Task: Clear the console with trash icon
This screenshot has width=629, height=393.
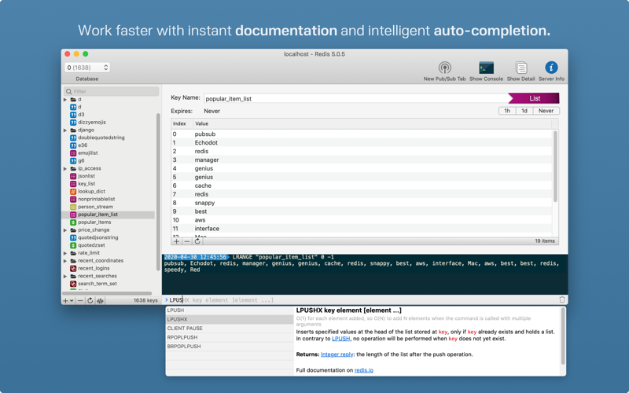Action: click(x=562, y=299)
